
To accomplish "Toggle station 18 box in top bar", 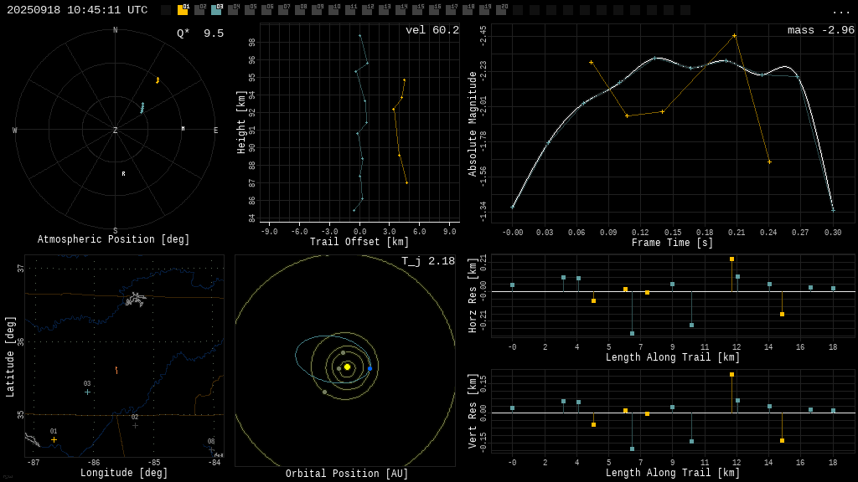I will click(468, 10).
